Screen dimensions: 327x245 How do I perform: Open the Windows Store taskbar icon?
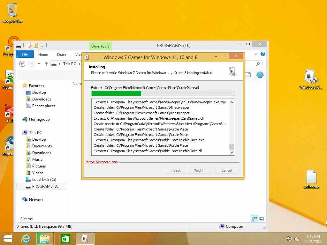point(65,239)
